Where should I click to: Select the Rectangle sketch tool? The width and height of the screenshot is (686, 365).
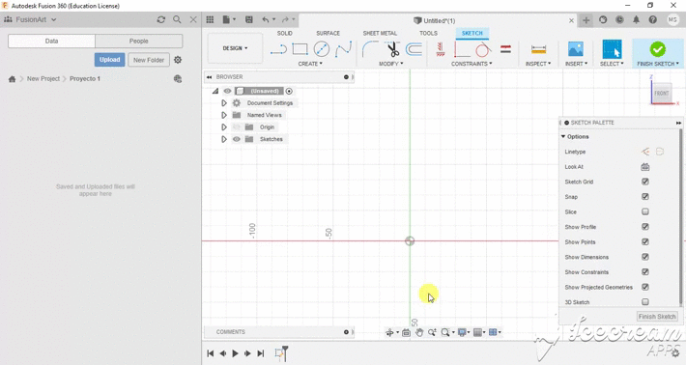(300, 49)
